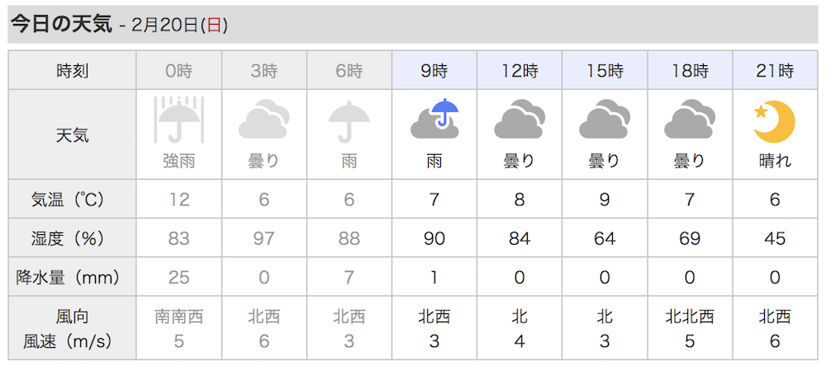This screenshot has width=826, height=366.
Task: Click the heavy rain icon at 0時
Action: 179,120
